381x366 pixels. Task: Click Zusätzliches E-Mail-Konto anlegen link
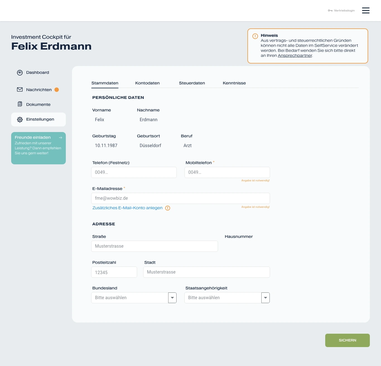tap(127, 208)
